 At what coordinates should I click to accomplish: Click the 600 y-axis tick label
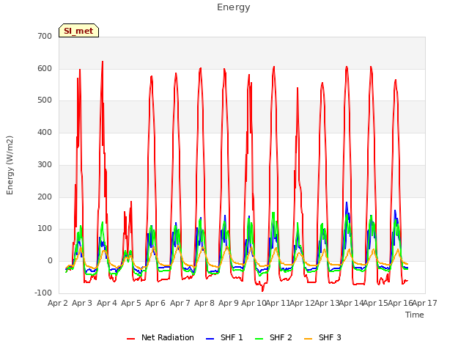(x=45, y=68)
